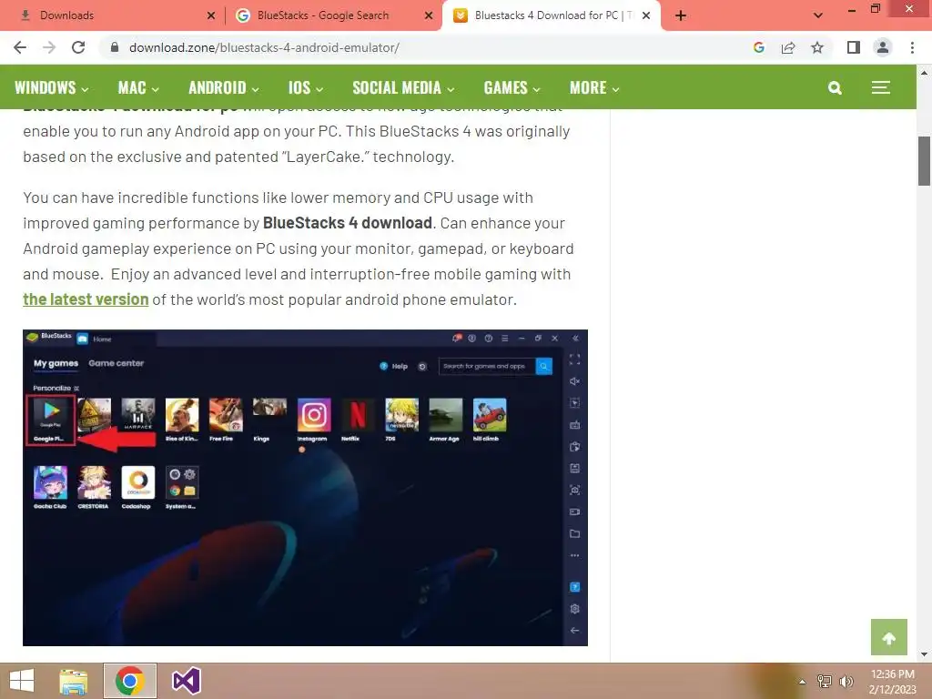Screen dimensions: 932x699
Task: Switch to BlueStacks - Google Search tab
Action: [x=333, y=15]
